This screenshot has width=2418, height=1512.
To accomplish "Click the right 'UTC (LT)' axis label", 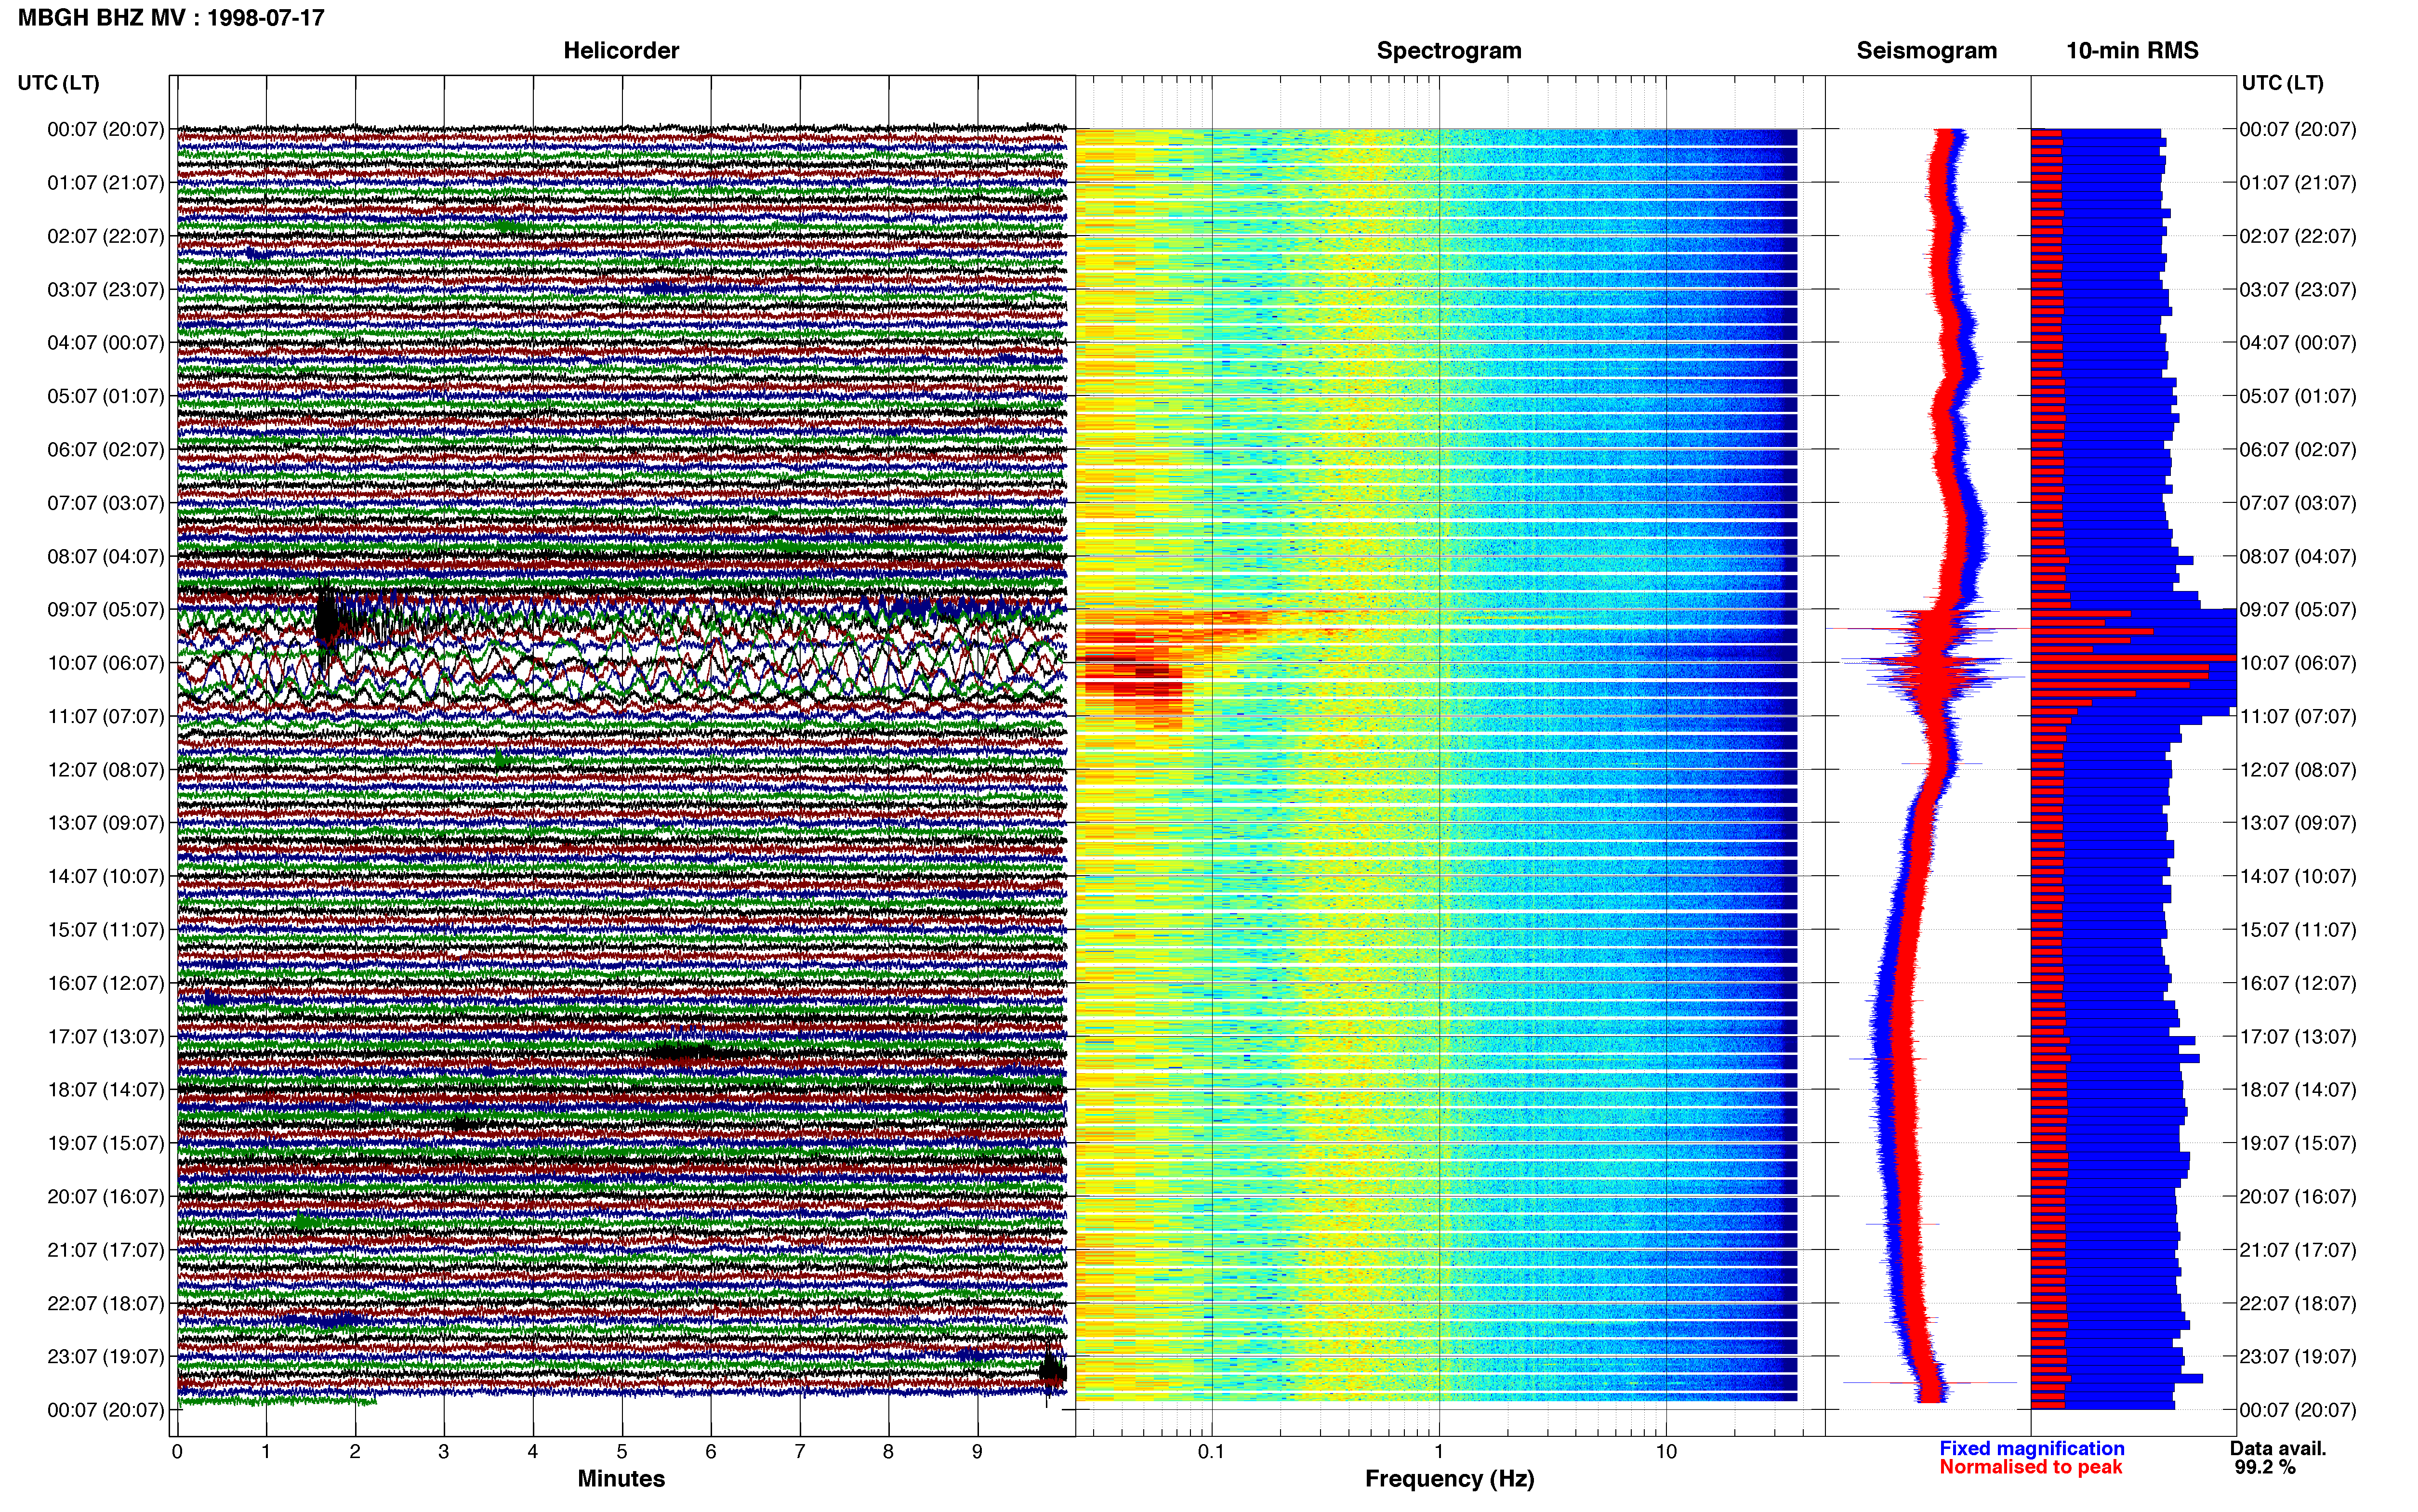I will click(2282, 82).
